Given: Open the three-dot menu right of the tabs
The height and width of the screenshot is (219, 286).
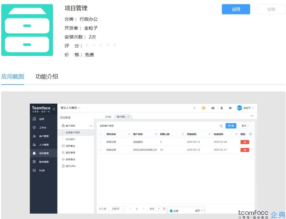Looking at the screenshot, I should [252, 116].
